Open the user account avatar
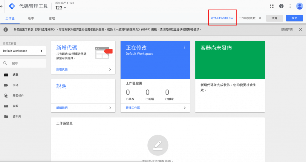 [299, 6]
